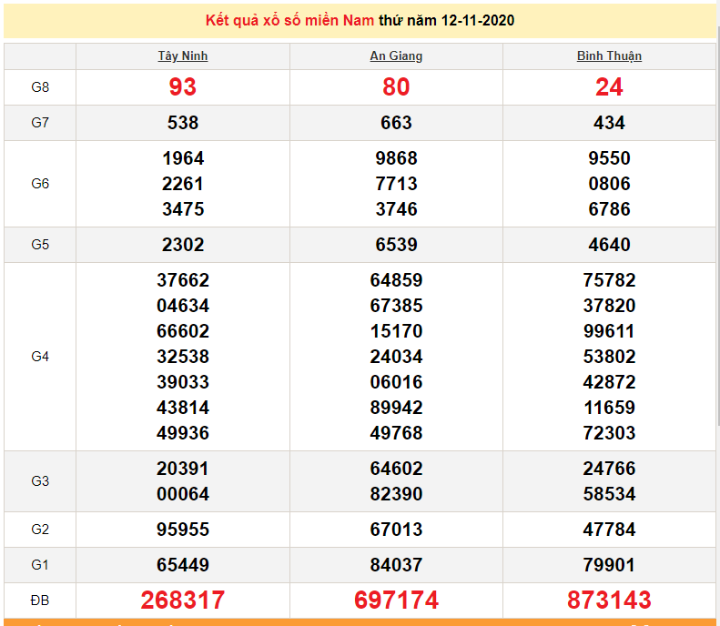Click the G4 number 89942
Image resolution: width=720 pixels, height=626 pixels.
[396, 408]
